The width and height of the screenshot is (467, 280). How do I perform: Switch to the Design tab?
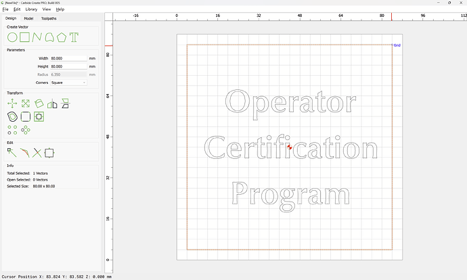coord(11,18)
